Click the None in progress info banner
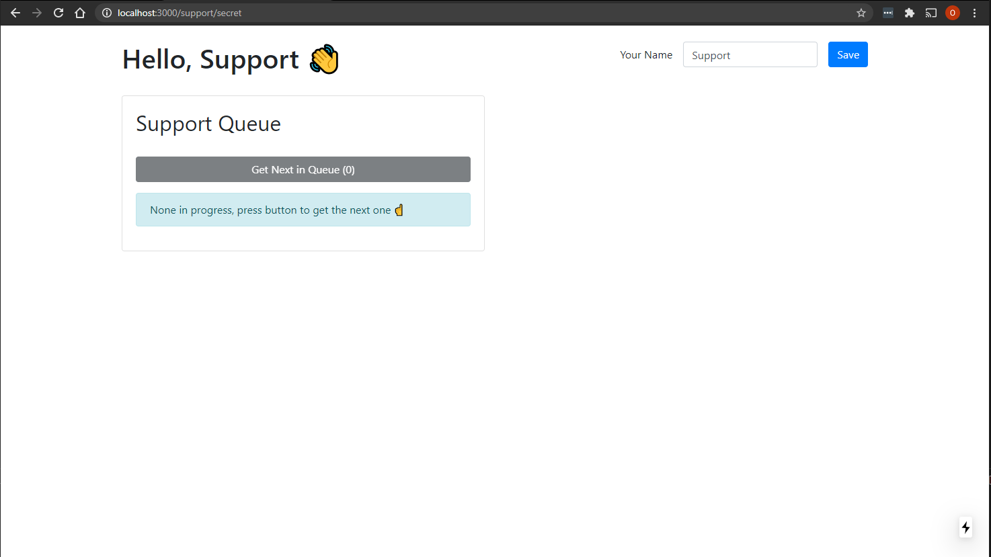Viewport: 991px width, 557px height. [303, 210]
